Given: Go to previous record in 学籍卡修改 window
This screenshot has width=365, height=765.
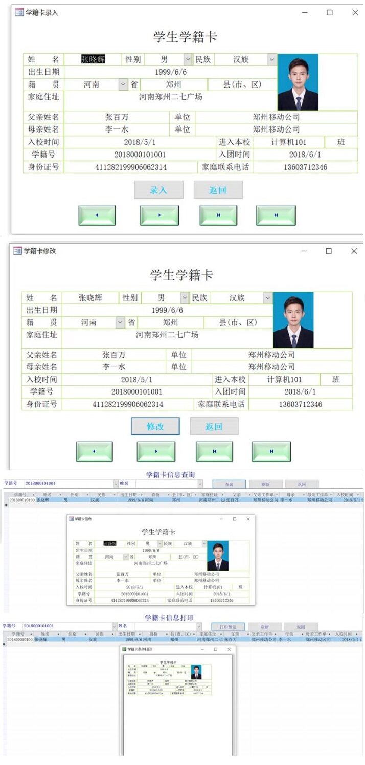Looking at the screenshot, I should tap(94, 451).
